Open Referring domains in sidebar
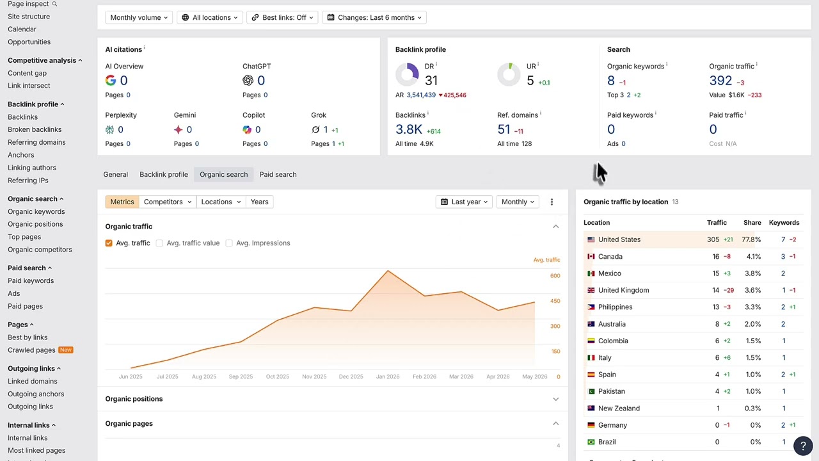Viewport: 819px width, 461px height. click(x=36, y=142)
